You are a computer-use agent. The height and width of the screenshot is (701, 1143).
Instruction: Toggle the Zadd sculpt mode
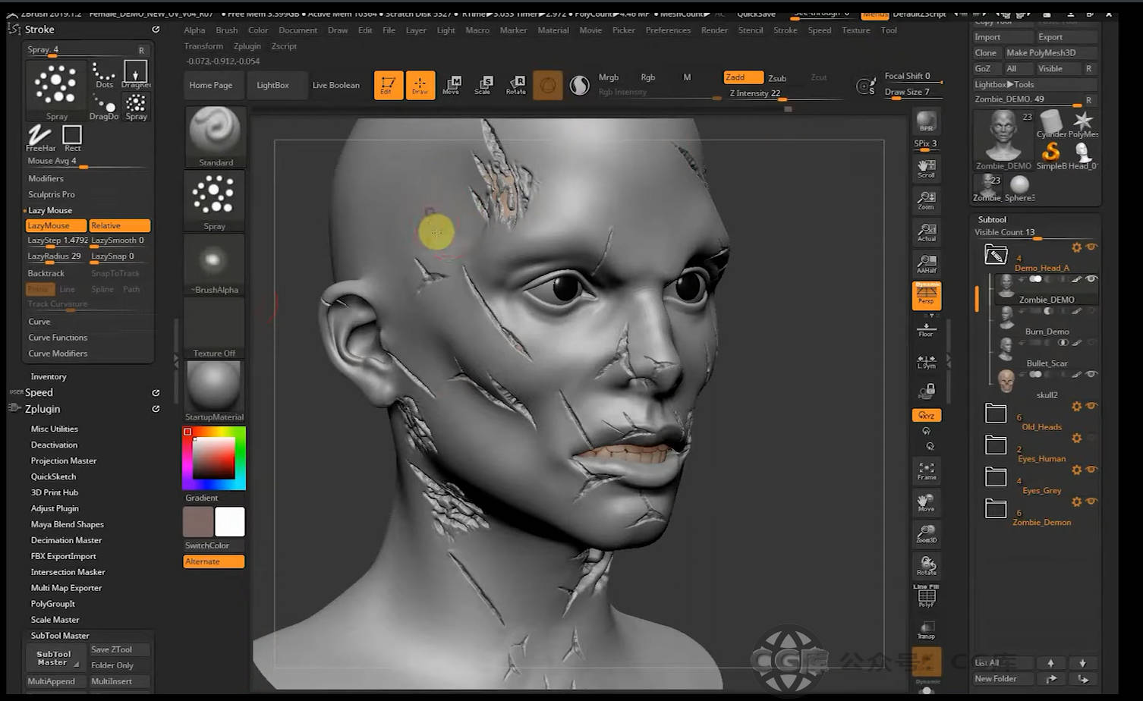743,77
